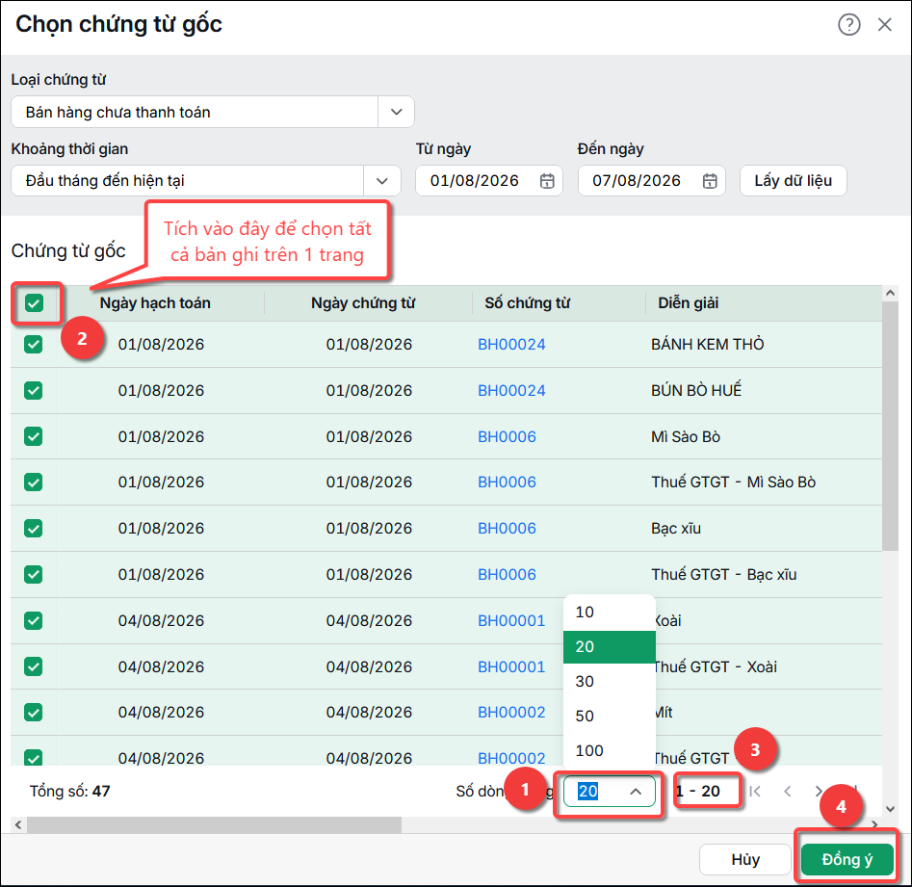This screenshot has width=912, height=887.
Task: Collapse the rows-per-page dropdown chevron
Action: coord(636,791)
